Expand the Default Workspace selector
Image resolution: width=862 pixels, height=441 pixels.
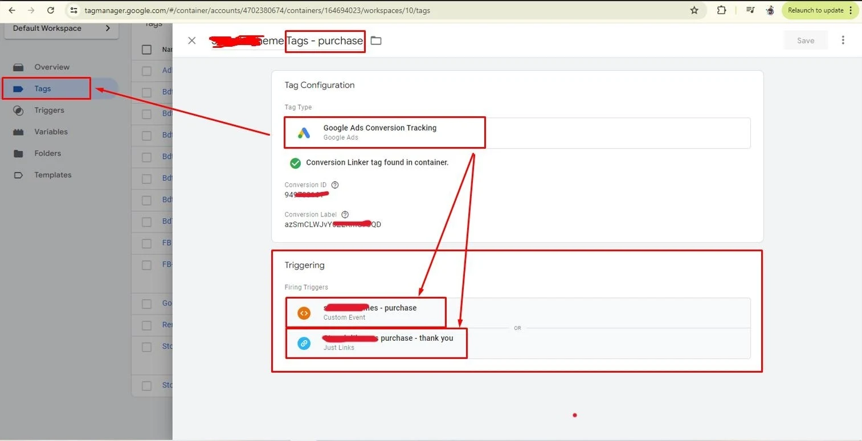pos(62,28)
